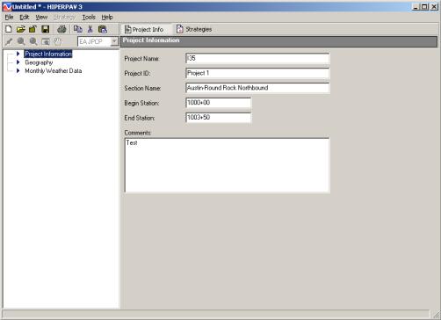Click the Project Information panel header
This screenshot has width=441, height=320.
pyautogui.click(x=278, y=41)
